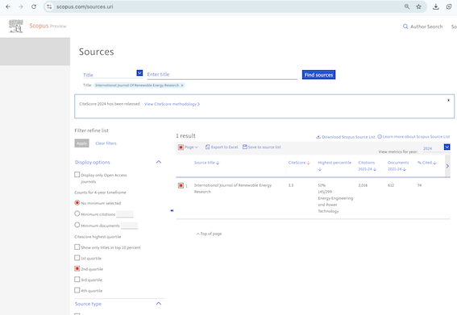The height and width of the screenshot is (315, 457).
Task: Bookmark this page with the star icon
Action: click(x=418, y=6)
